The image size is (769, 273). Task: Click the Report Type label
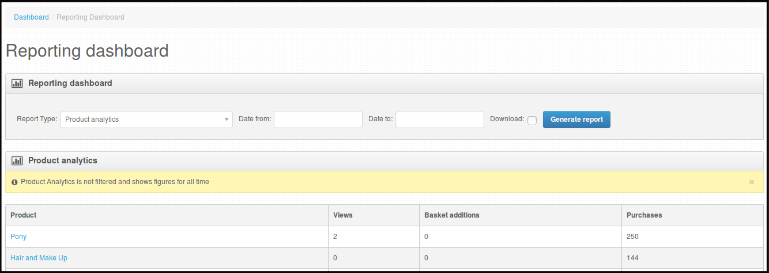pyautogui.click(x=37, y=119)
